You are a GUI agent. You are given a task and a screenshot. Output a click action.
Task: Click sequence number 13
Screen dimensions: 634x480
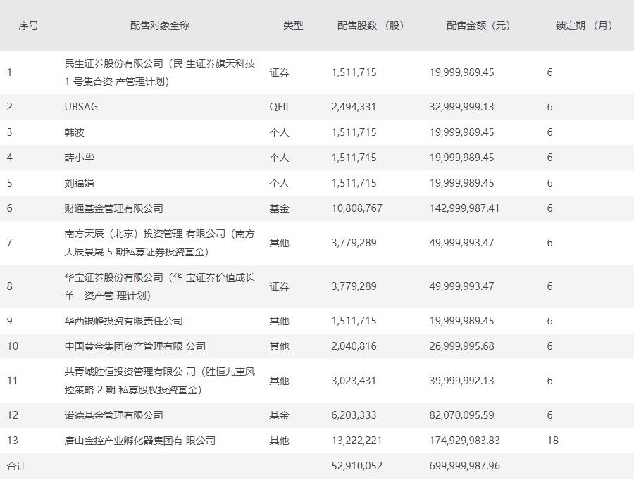click(13, 441)
